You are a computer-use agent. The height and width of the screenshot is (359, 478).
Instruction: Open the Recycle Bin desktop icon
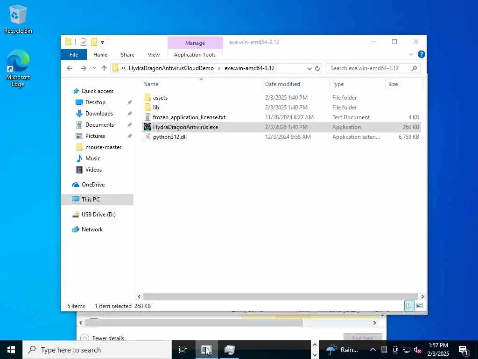[18, 19]
